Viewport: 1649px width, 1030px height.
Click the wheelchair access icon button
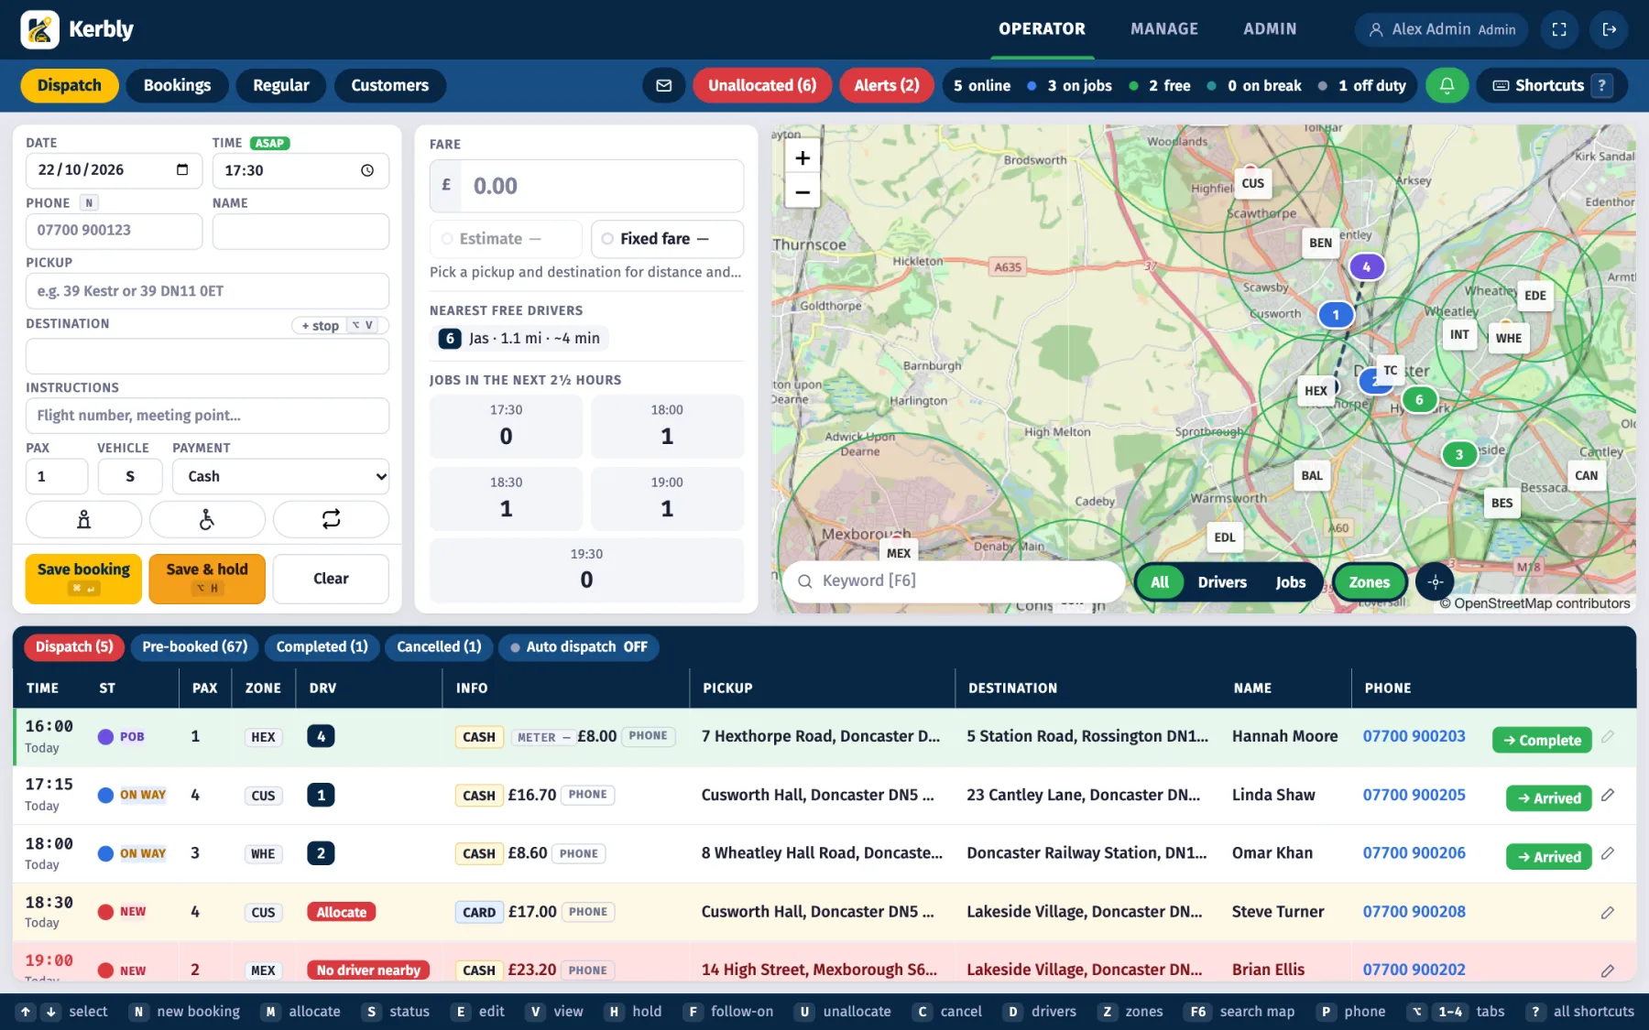pyautogui.click(x=207, y=519)
